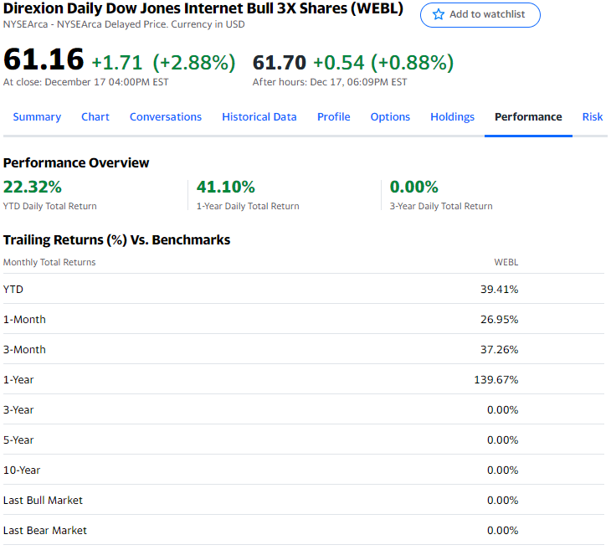Go to the Historical Data tab
The height and width of the screenshot is (550, 611).
[x=259, y=117]
